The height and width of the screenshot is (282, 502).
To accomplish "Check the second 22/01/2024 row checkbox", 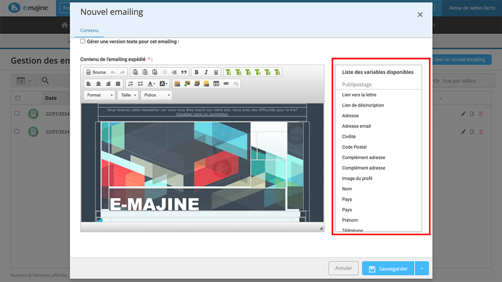I will click(17, 132).
